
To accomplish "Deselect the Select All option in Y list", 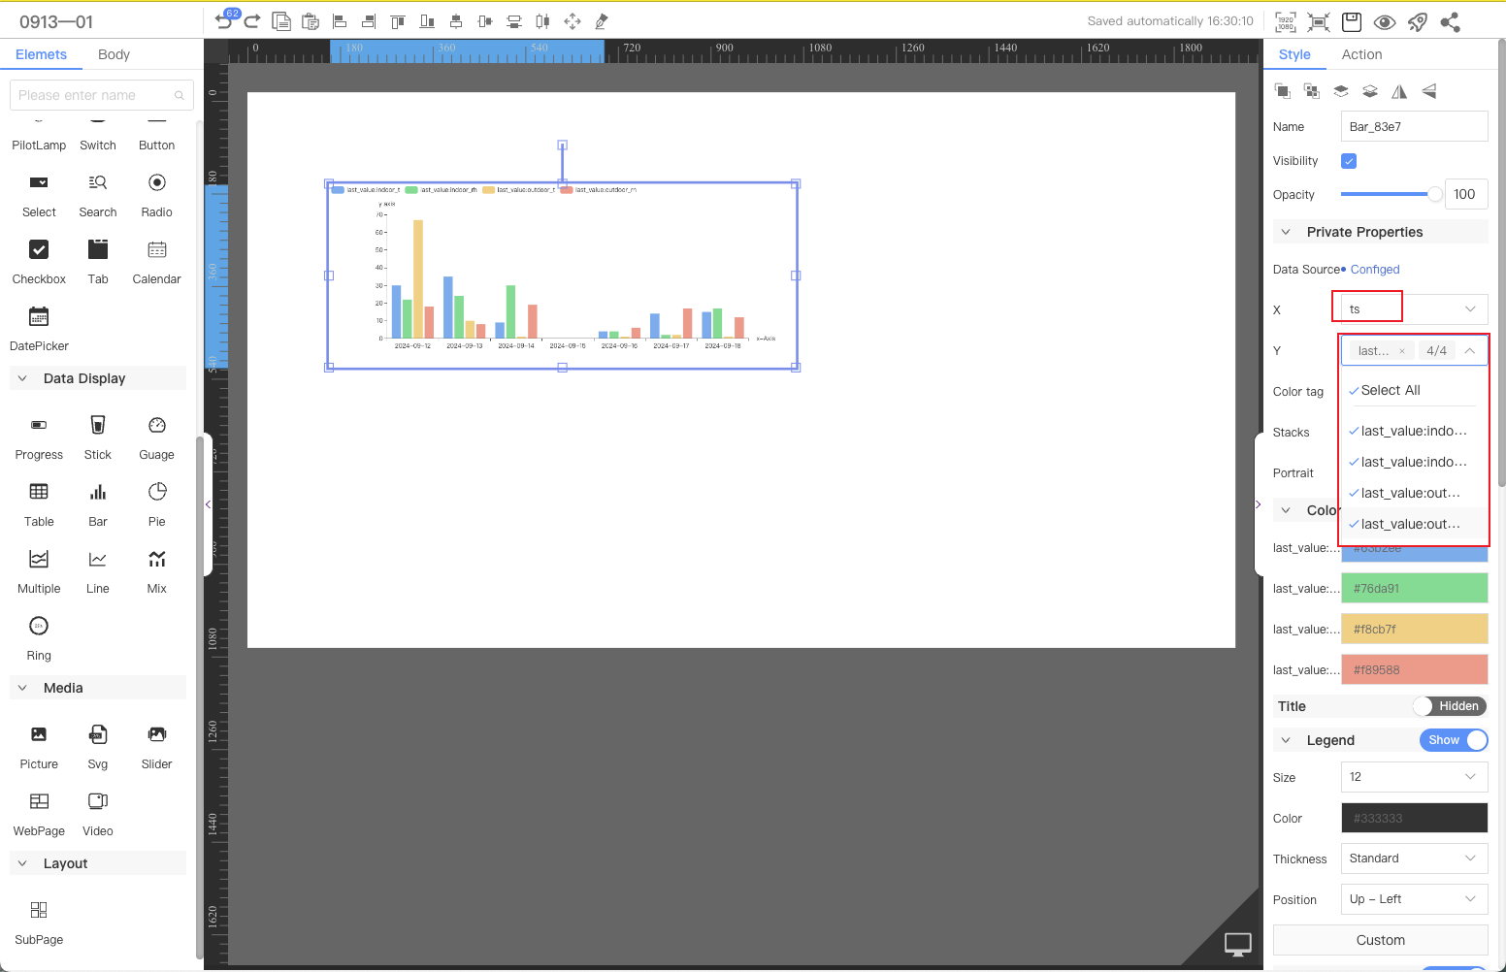I will (1390, 390).
